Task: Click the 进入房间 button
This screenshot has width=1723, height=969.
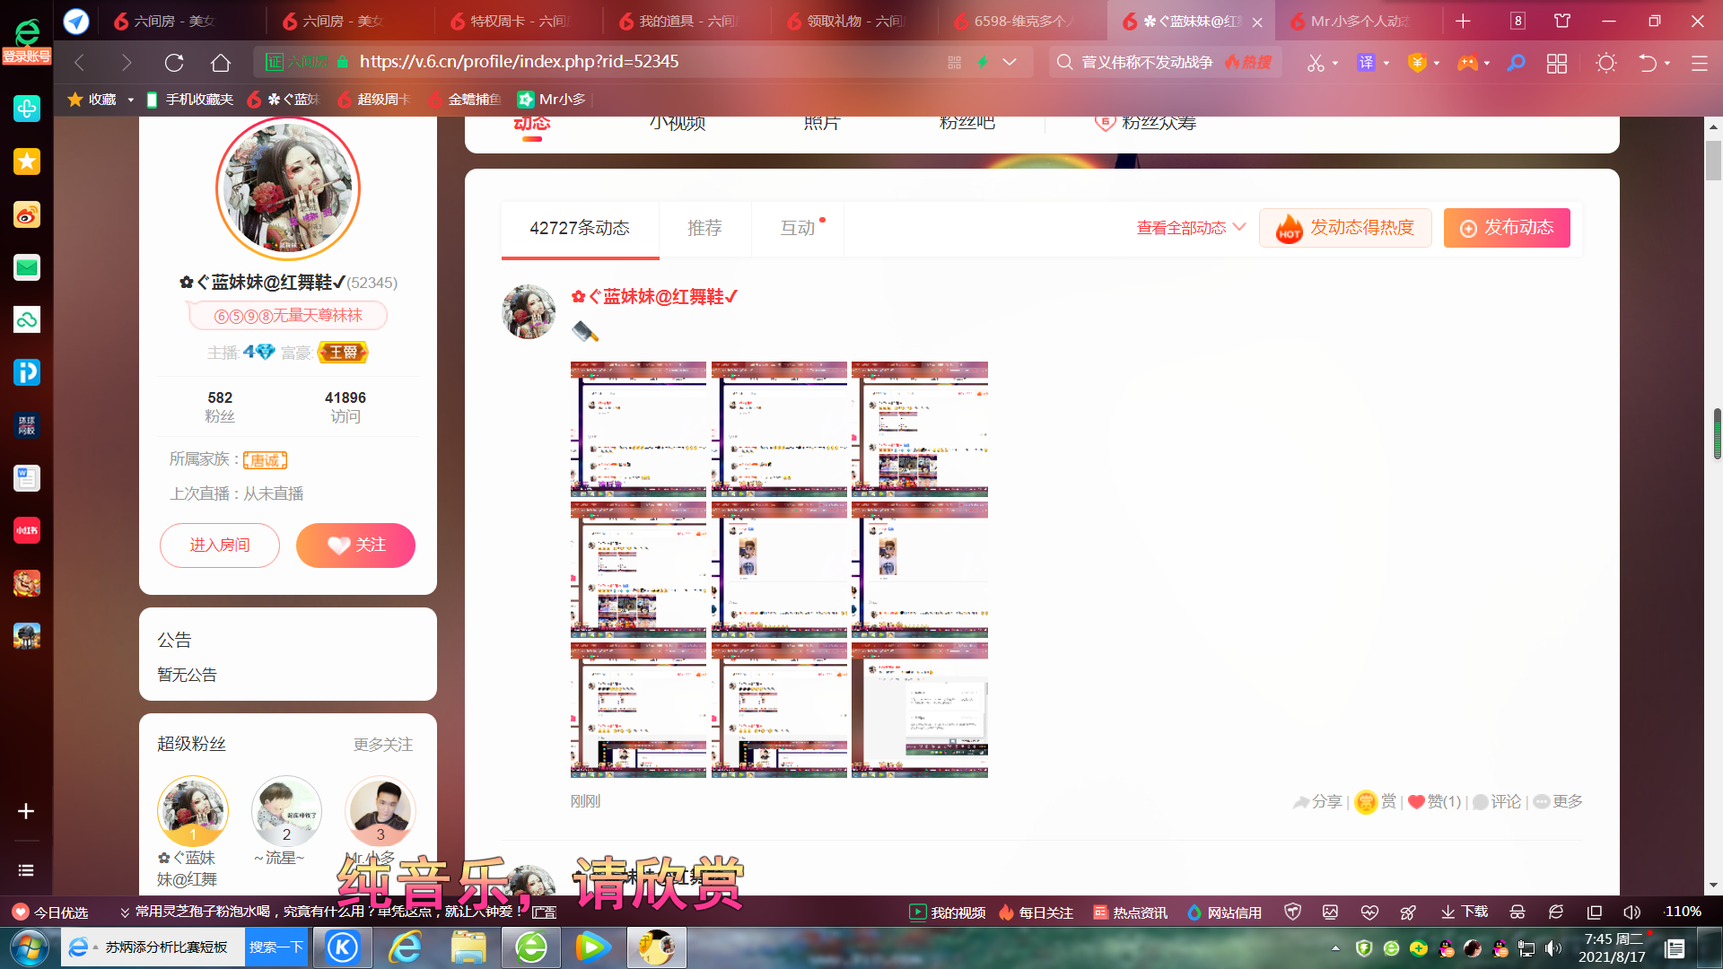Action: [x=220, y=546]
